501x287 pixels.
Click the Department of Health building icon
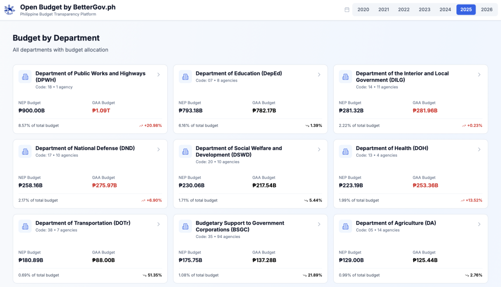[x=346, y=151]
